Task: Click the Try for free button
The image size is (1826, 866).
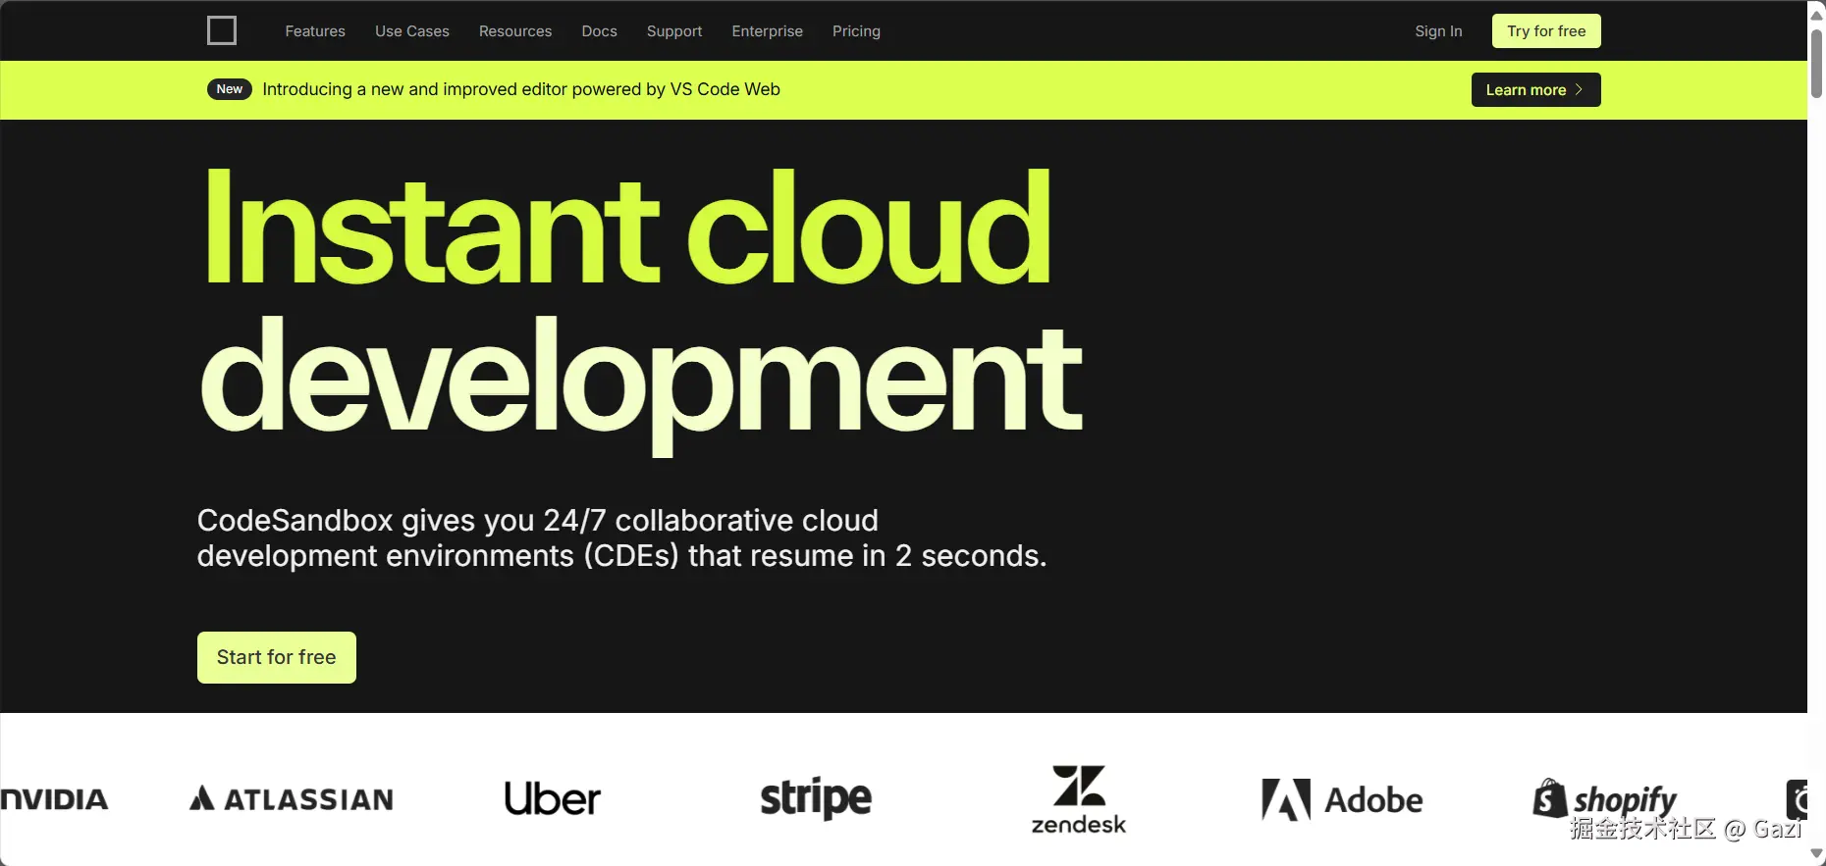Action: pyautogui.click(x=1546, y=31)
